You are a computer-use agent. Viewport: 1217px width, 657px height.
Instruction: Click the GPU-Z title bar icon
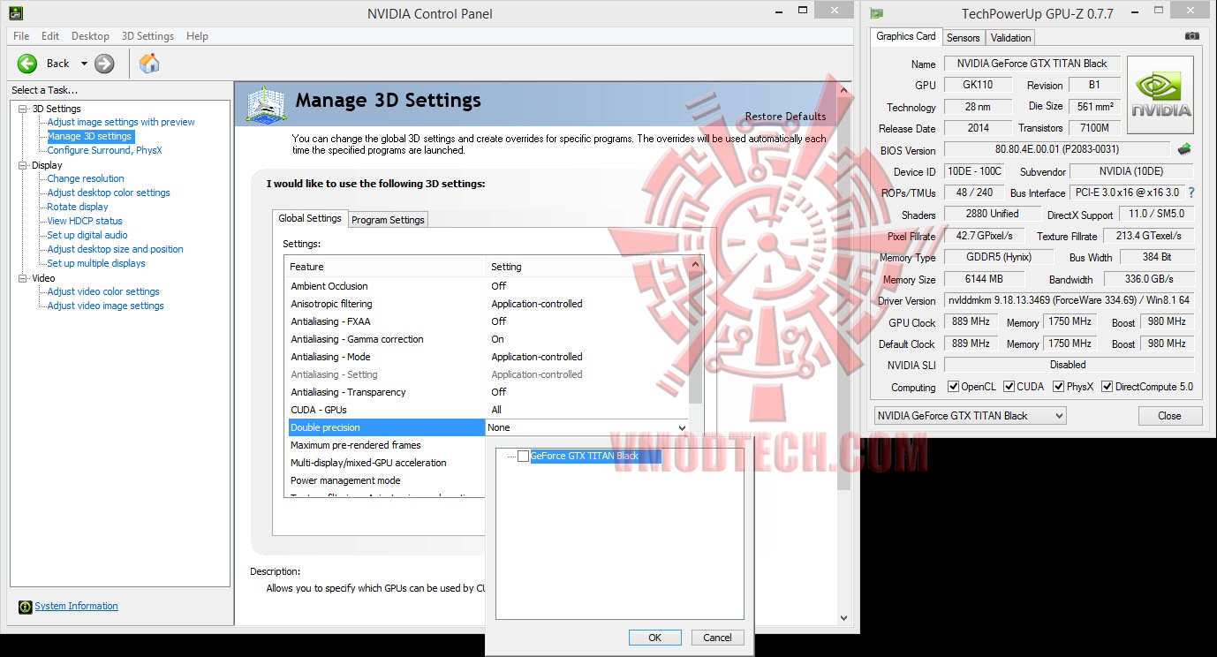pyautogui.click(x=876, y=13)
